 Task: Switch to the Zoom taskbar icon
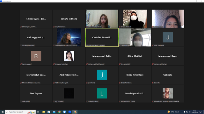pos(69,112)
